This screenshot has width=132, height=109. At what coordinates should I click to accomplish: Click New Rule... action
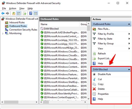point(104,29)
